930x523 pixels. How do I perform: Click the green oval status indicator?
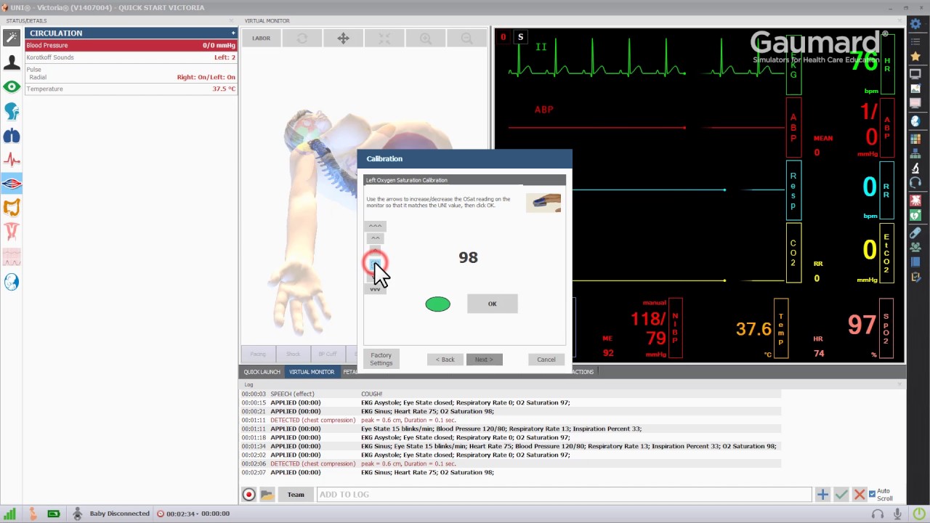tap(437, 304)
